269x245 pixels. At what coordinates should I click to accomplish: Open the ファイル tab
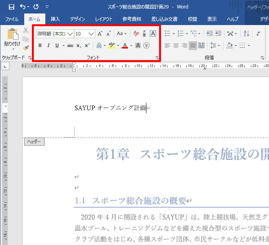pyautogui.click(x=12, y=19)
